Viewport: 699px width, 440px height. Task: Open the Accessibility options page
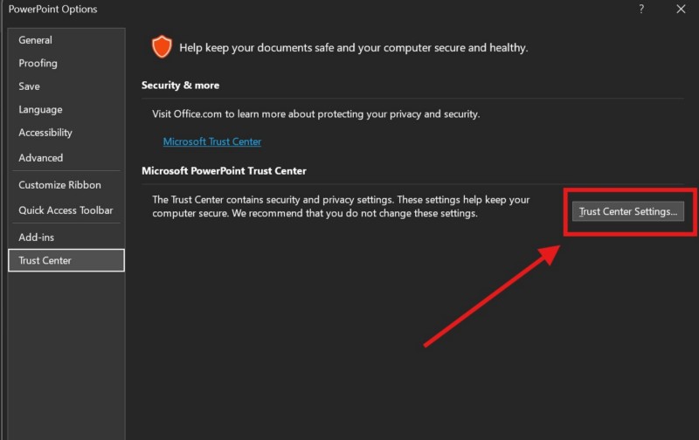(x=45, y=133)
